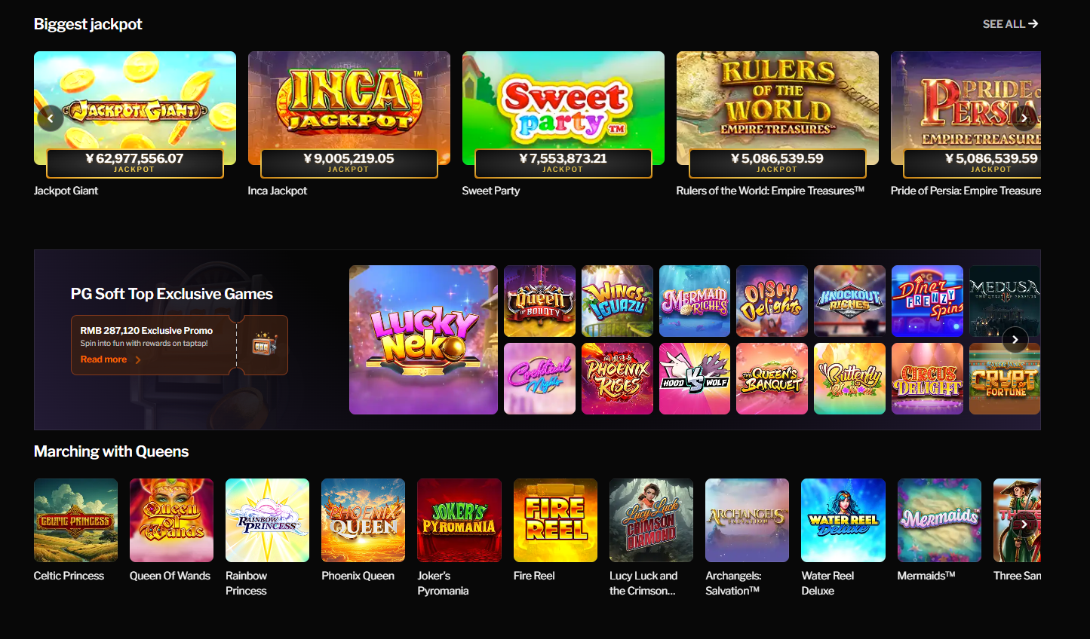1090x639 pixels.
Task: Open Circus Delight game icon
Action: pyautogui.click(x=927, y=378)
